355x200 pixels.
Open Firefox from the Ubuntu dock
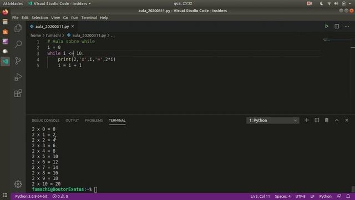[5, 12]
